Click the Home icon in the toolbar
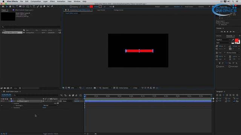Screen dimensions: 241x135 (x=3, y=7)
